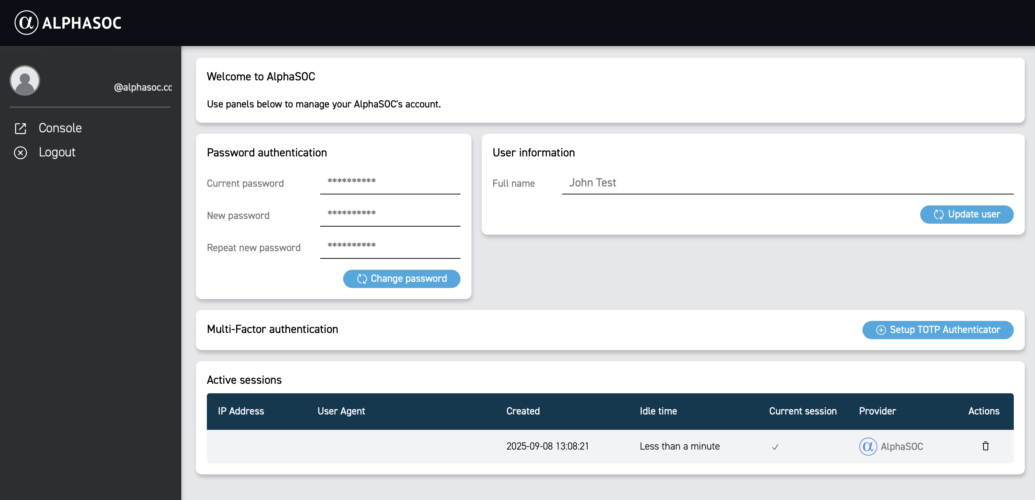This screenshot has width=1035, height=500.
Task: Click the Created column header
Action: (x=523, y=411)
